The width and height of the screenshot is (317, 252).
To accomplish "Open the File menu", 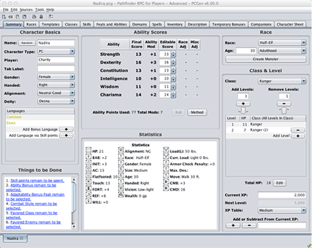I will click(x=5, y=9).
